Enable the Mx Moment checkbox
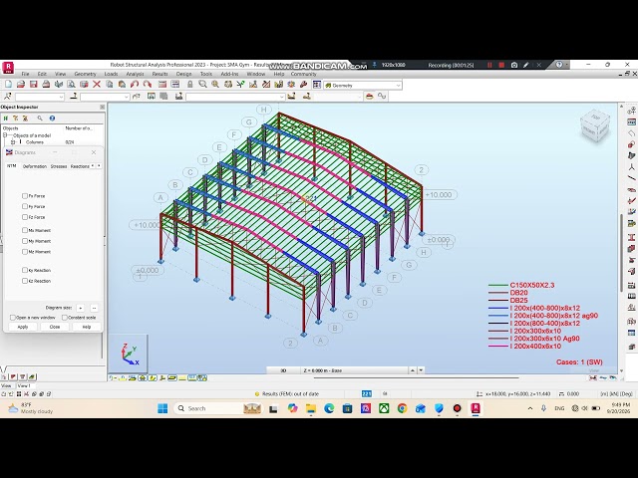 click(25, 230)
